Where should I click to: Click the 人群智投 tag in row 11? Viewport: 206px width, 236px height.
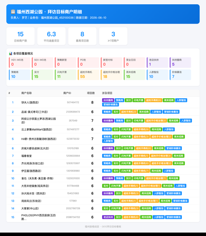point(180,186)
